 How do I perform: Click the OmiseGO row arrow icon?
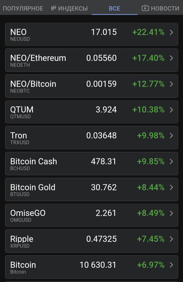point(172,213)
